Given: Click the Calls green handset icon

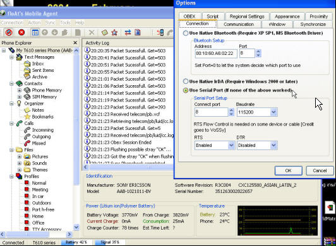Looking at the screenshot, I should [x=20, y=124].
